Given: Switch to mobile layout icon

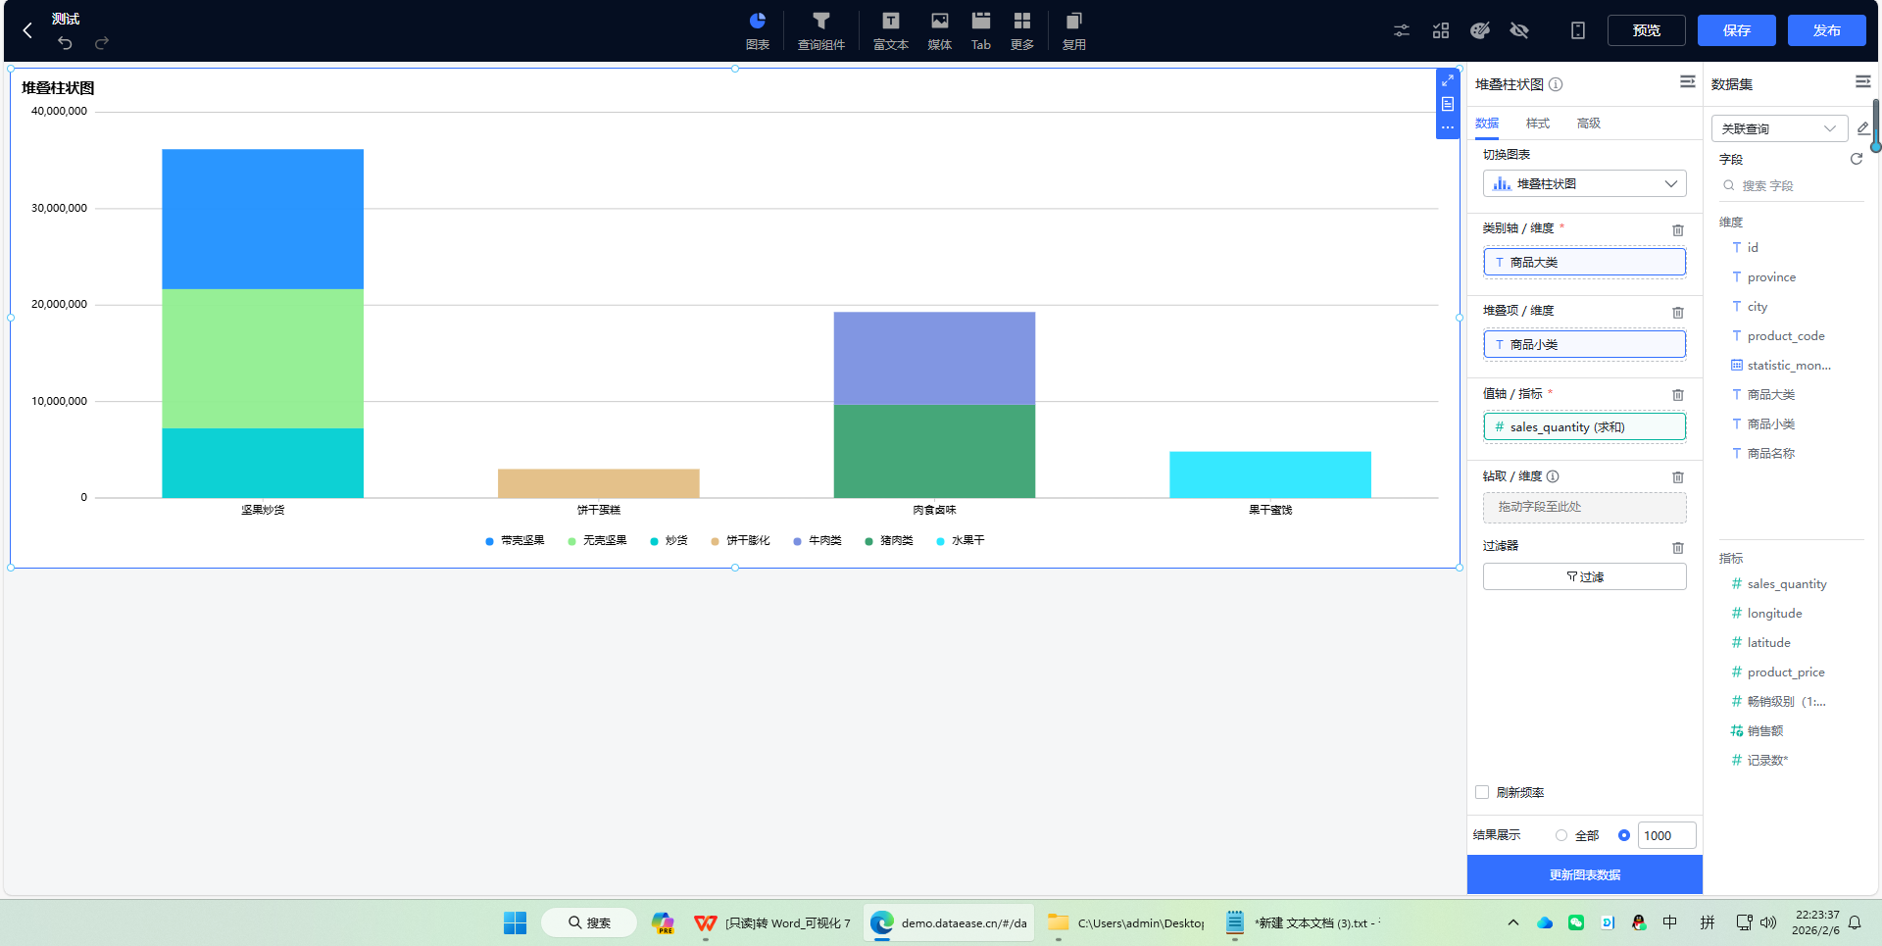Looking at the screenshot, I should pos(1578,30).
